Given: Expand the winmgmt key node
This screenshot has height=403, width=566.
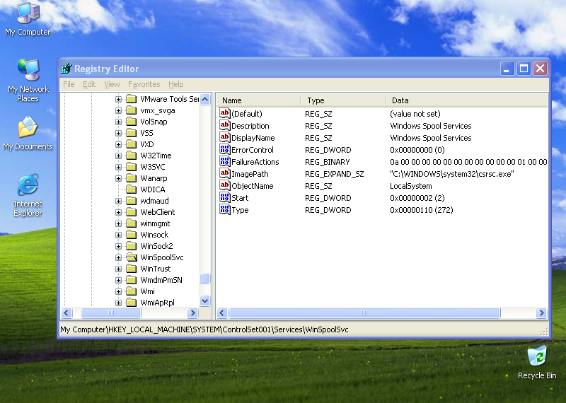Looking at the screenshot, I should click(118, 223).
